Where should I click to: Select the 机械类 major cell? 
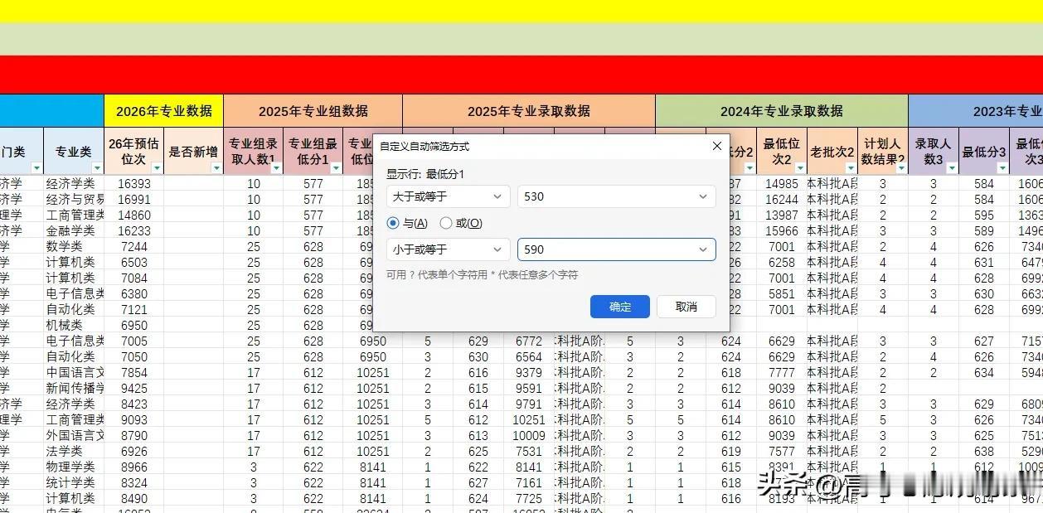point(75,326)
